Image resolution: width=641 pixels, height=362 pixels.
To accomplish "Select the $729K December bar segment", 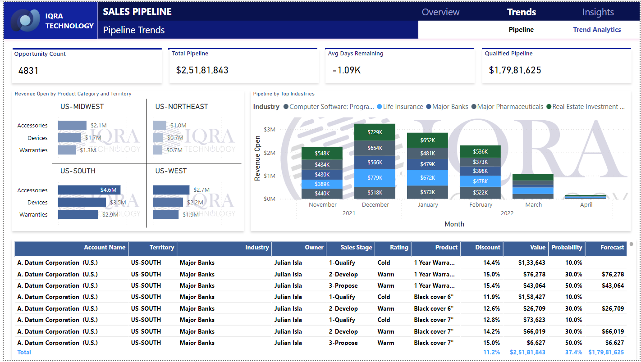I will [375, 132].
